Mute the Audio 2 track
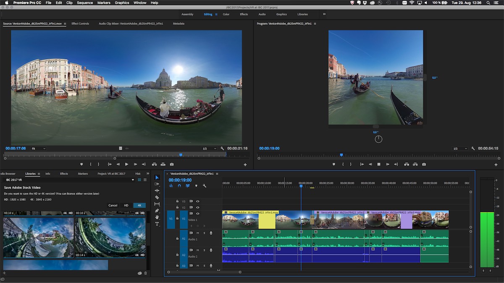 pos(198,250)
